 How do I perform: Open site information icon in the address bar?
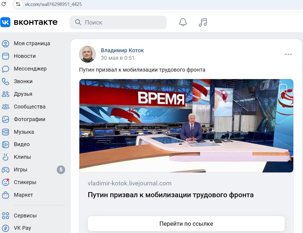pos(18,4)
